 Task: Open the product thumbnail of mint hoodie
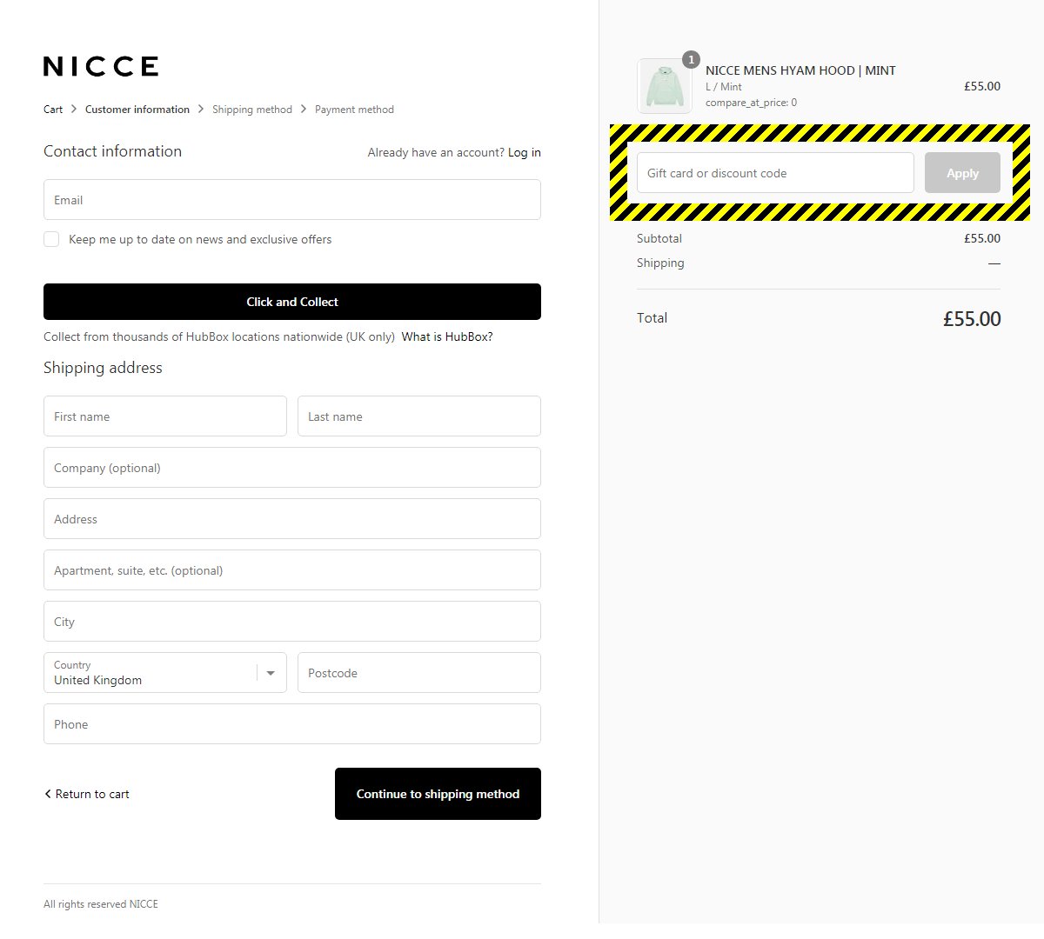[665, 86]
